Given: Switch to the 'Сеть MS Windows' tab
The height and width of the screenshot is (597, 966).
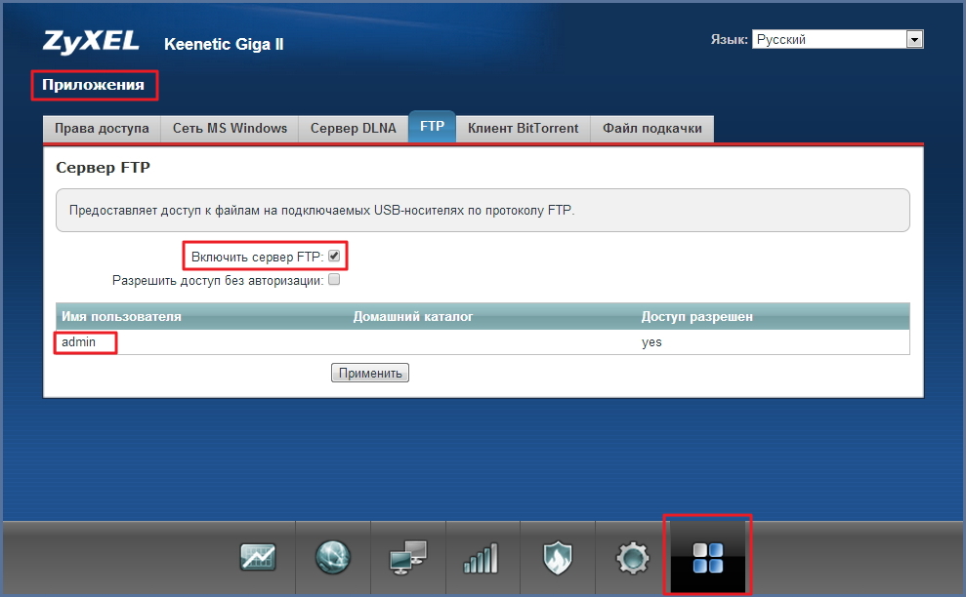Looking at the screenshot, I should (x=230, y=128).
